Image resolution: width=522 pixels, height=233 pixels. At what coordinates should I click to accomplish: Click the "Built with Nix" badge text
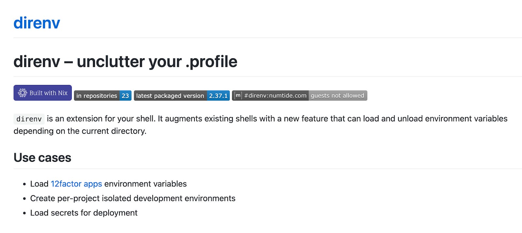(48, 93)
